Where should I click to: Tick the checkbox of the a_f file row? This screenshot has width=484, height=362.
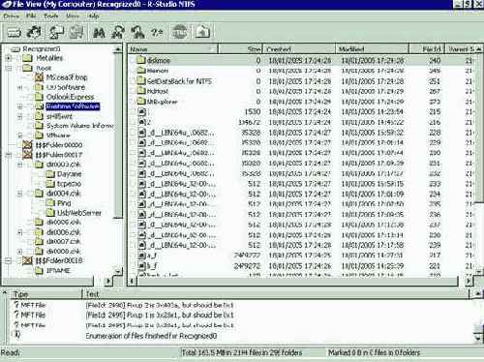point(133,256)
